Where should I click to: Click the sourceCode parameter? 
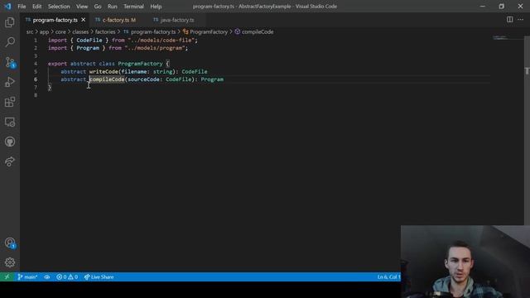point(143,79)
